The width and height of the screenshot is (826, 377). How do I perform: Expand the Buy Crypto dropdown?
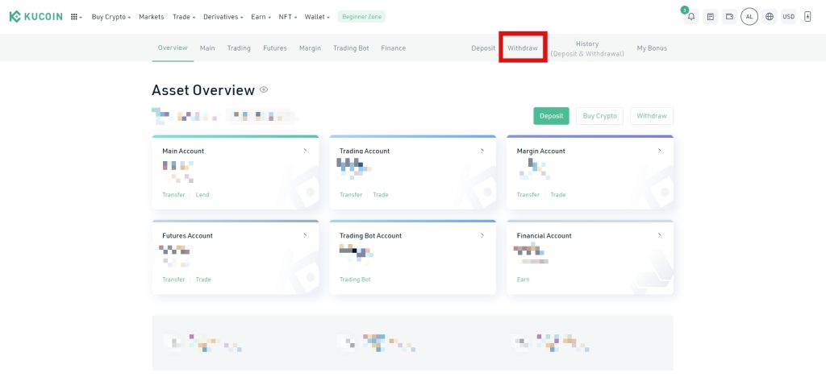point(111,17)
